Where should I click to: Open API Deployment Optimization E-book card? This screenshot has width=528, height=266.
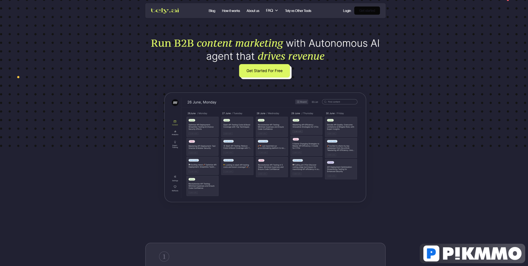[x=341, y=169]
